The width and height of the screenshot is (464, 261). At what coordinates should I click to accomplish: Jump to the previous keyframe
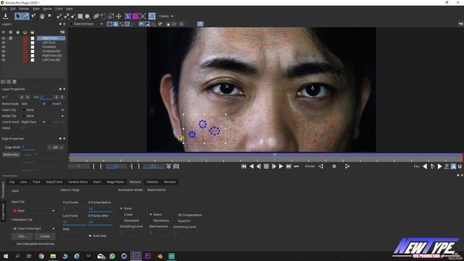coord(425,166)
